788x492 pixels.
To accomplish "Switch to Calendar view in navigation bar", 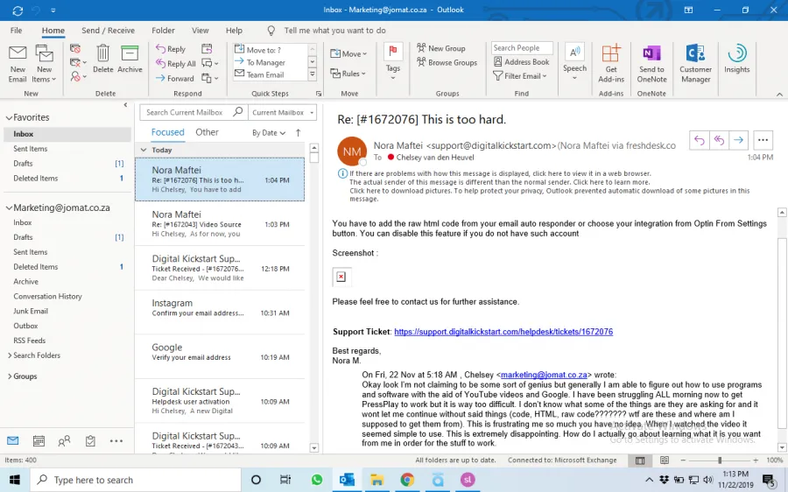I will [39, 440].
